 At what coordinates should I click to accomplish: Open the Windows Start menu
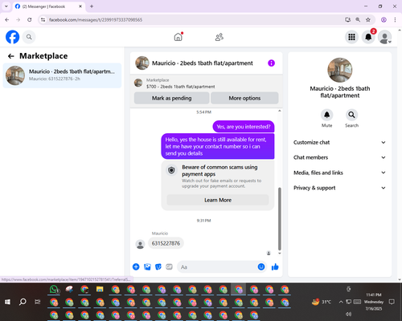(x=7, y=302)
